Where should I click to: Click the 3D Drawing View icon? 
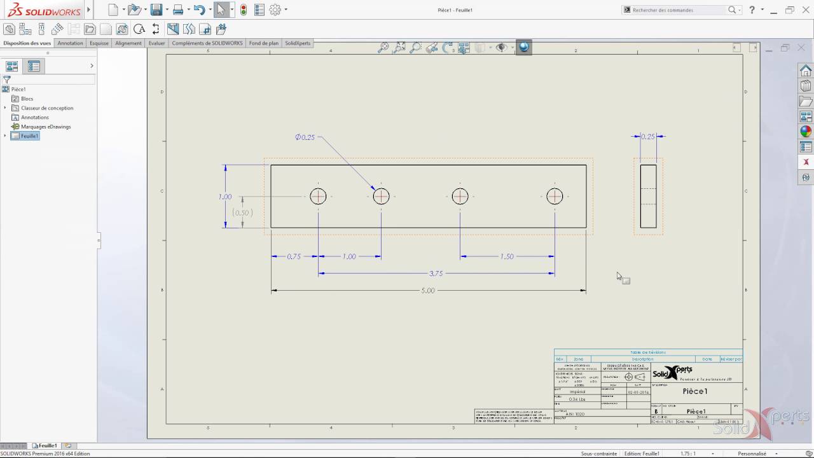click(464, 47)
